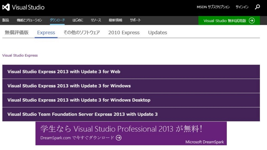The width and height of the screenshot is (267, 150).
Task: Click arrow icon in the green trial button
Action: (x=252, y=21)
